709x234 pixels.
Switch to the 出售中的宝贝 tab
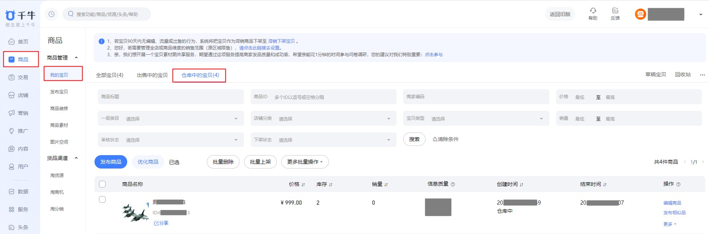click(152, 75)
